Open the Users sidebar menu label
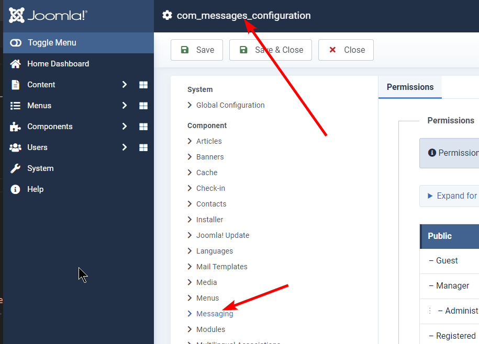 [x=37, y=147]
